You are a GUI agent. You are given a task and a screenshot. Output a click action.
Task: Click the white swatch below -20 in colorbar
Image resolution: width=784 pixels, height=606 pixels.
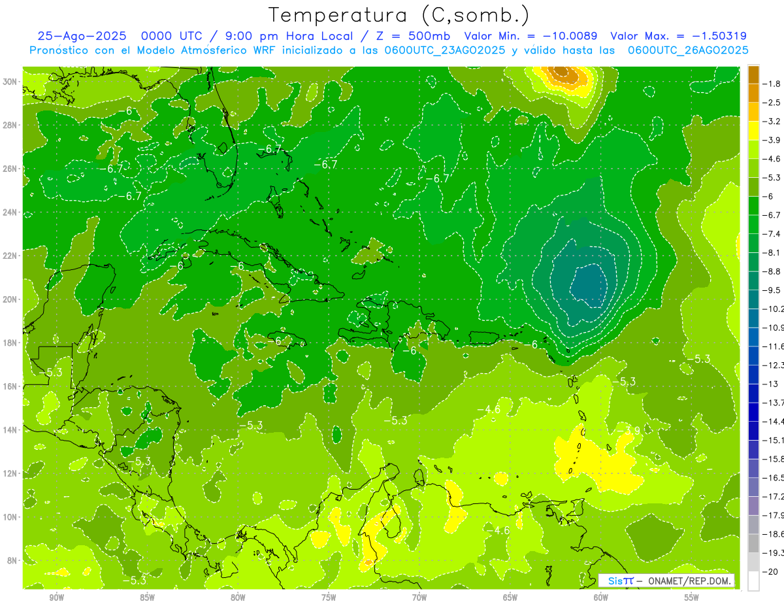[753, 581]
